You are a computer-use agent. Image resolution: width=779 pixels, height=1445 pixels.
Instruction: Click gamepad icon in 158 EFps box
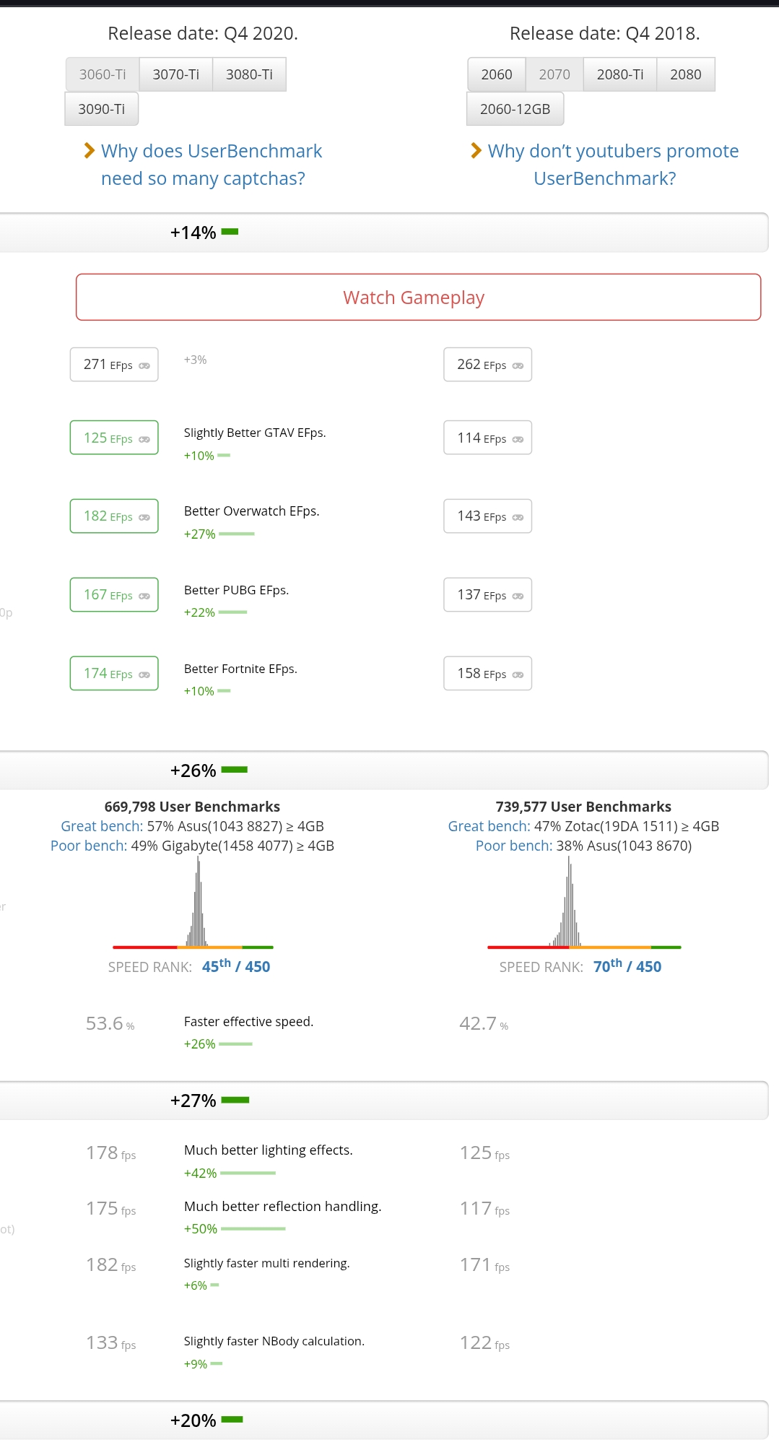(x=518, y=675)
